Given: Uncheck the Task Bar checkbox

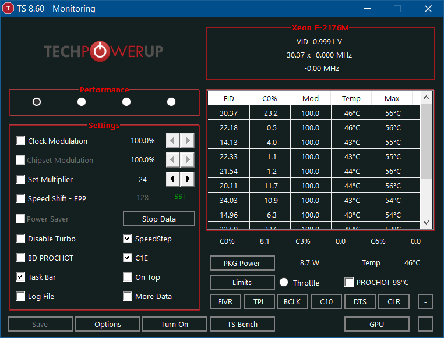Looking at the screenshot, I should [x=20, y=277].
